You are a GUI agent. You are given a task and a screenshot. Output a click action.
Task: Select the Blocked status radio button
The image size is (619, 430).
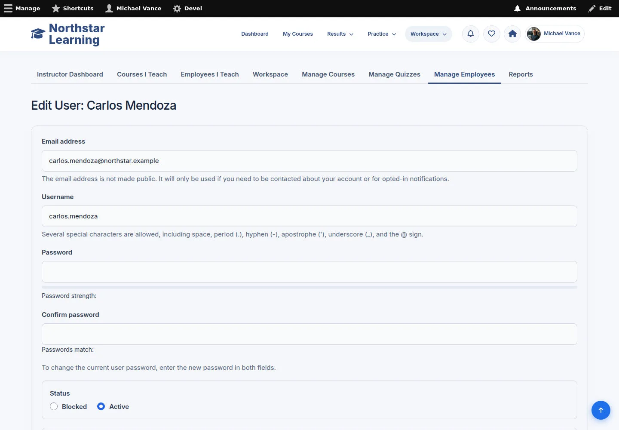click(x=54, y=406)
